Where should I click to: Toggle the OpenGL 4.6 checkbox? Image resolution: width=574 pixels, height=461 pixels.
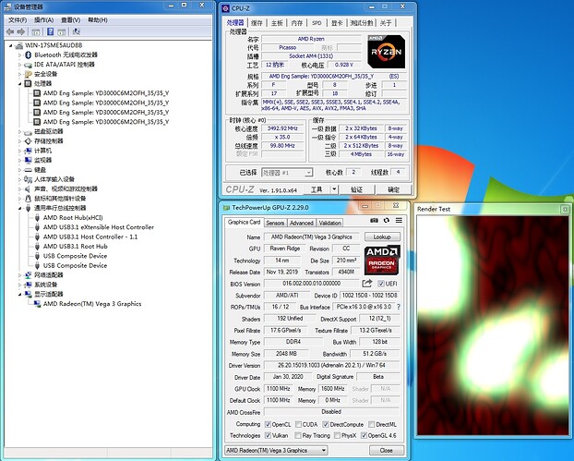(364, 435)
